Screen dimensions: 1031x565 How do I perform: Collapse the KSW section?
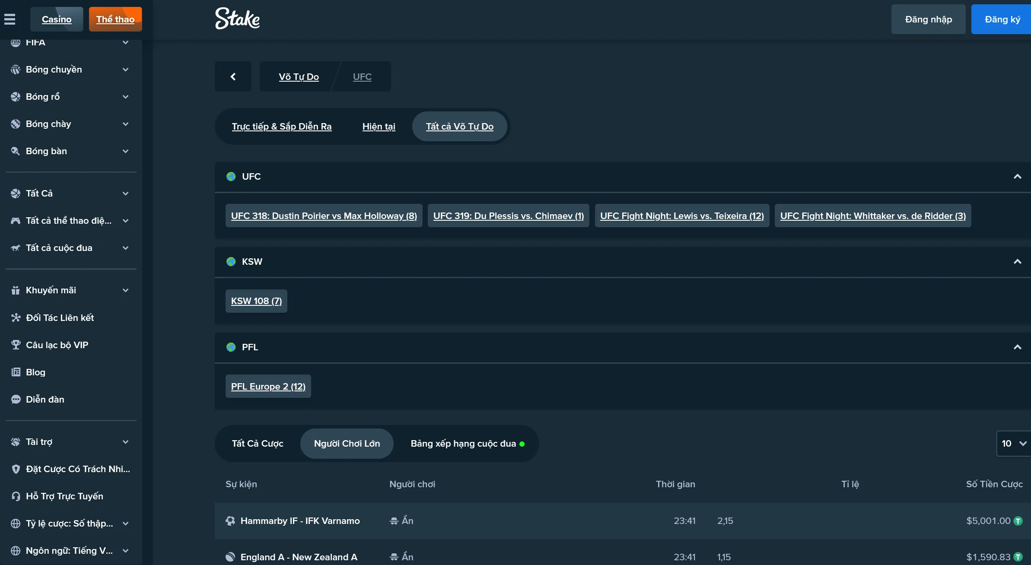1017,261
